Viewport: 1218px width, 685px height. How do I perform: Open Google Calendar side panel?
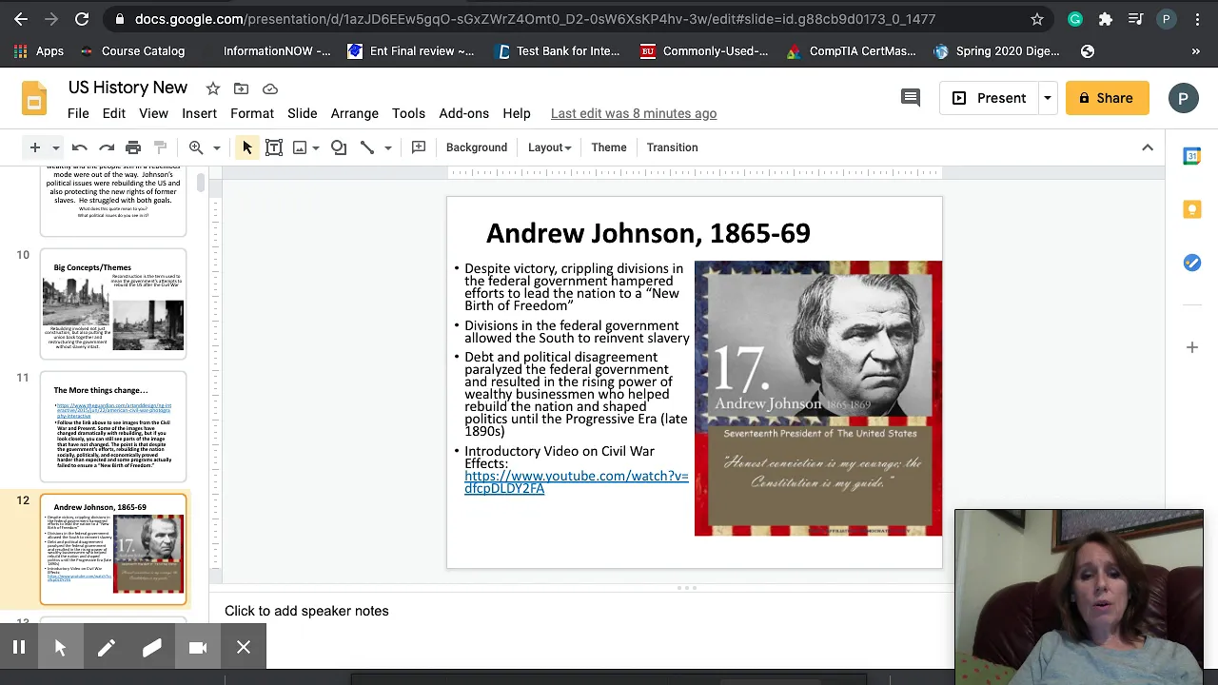[1191, 156]
